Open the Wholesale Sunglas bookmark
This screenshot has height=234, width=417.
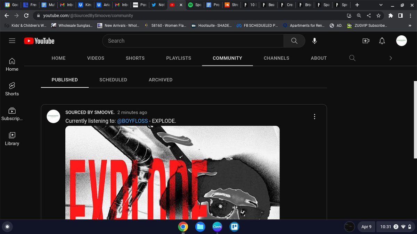[72, 26]
